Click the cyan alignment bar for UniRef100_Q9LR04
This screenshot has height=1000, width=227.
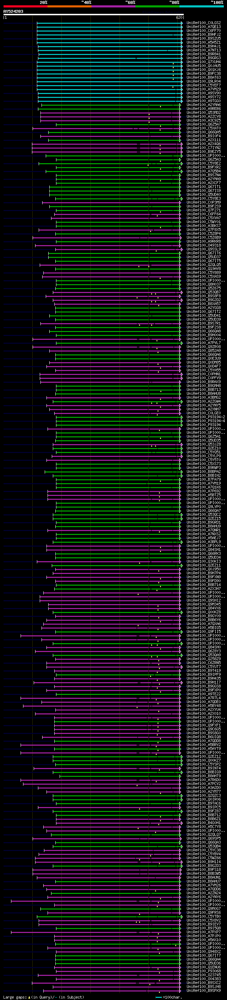click(x=110, y=82)
